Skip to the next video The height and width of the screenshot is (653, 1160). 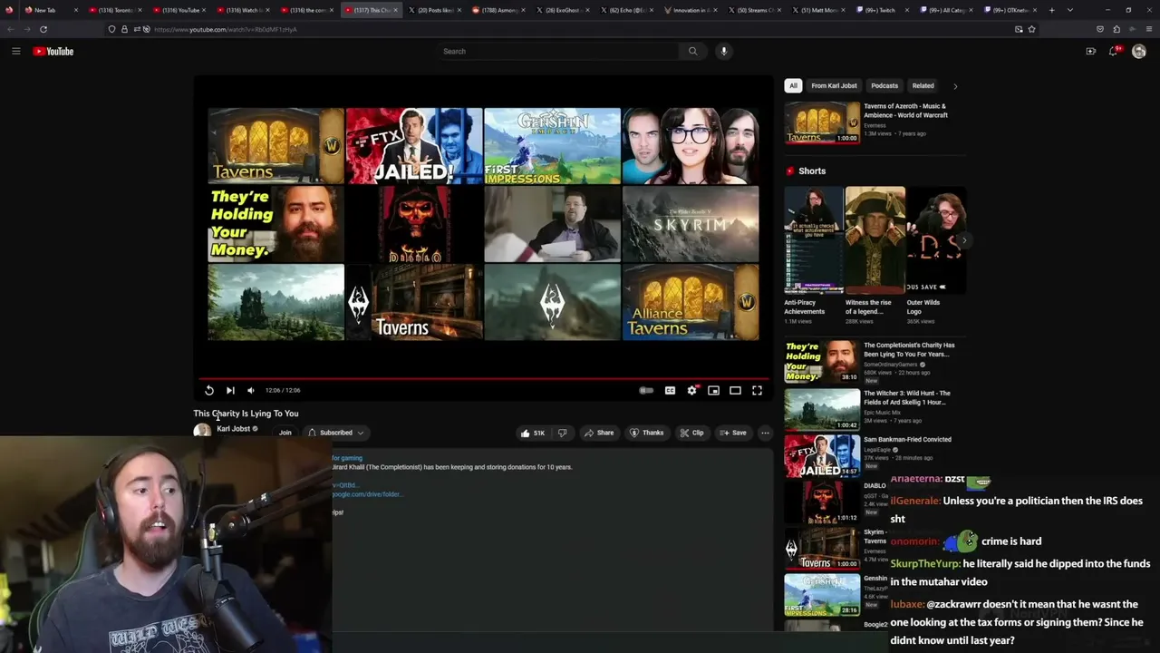click(x=230, y=390)
